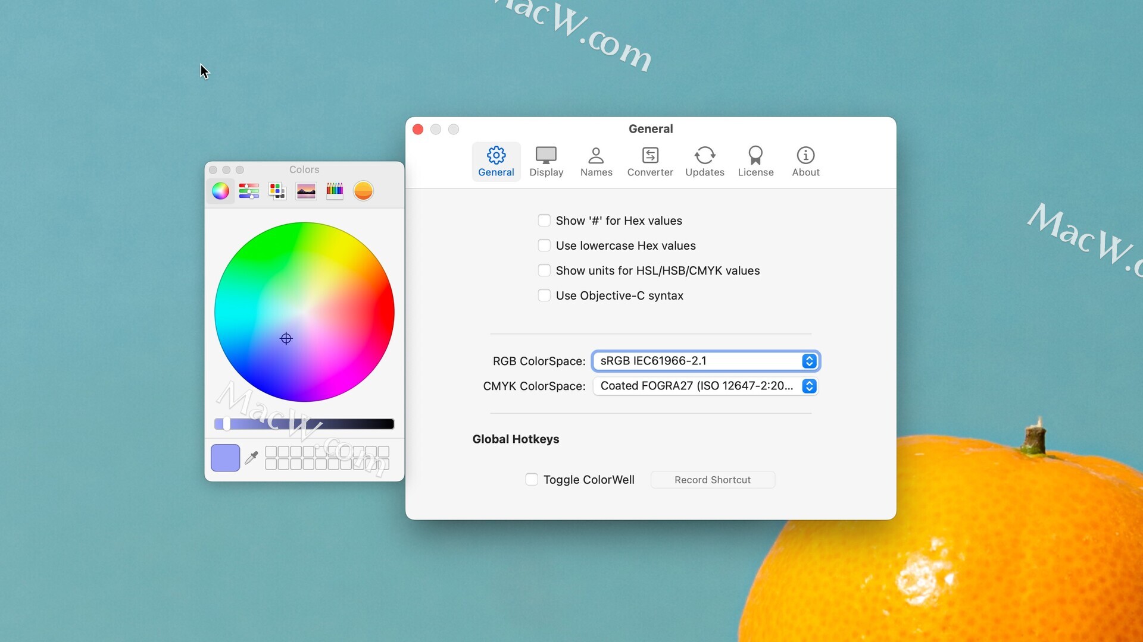
Task: Open the RGB ColorSpace dropdown
Action: point(705,361)
